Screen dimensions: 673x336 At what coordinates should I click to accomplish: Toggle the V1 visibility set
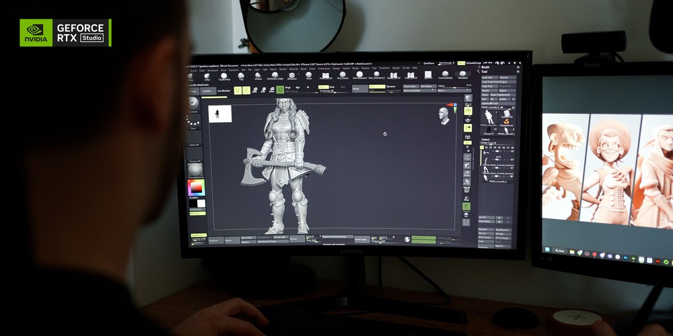tap(482, 147)
